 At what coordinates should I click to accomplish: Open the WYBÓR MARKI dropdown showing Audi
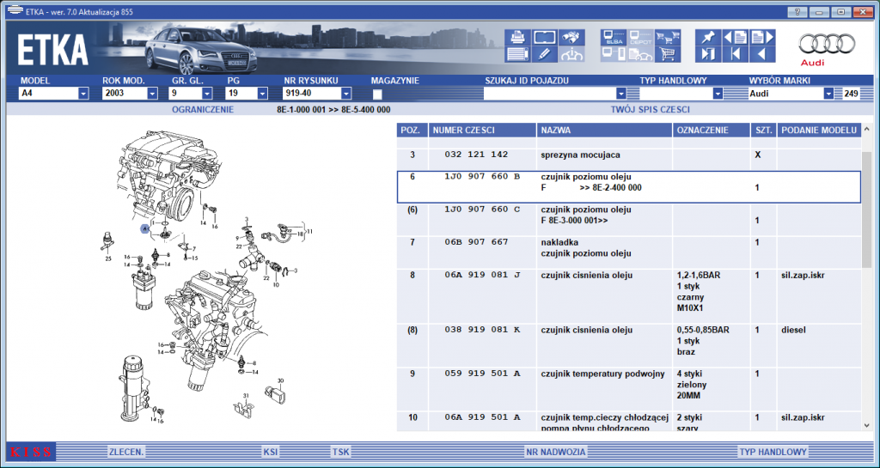tap(828, 94)
